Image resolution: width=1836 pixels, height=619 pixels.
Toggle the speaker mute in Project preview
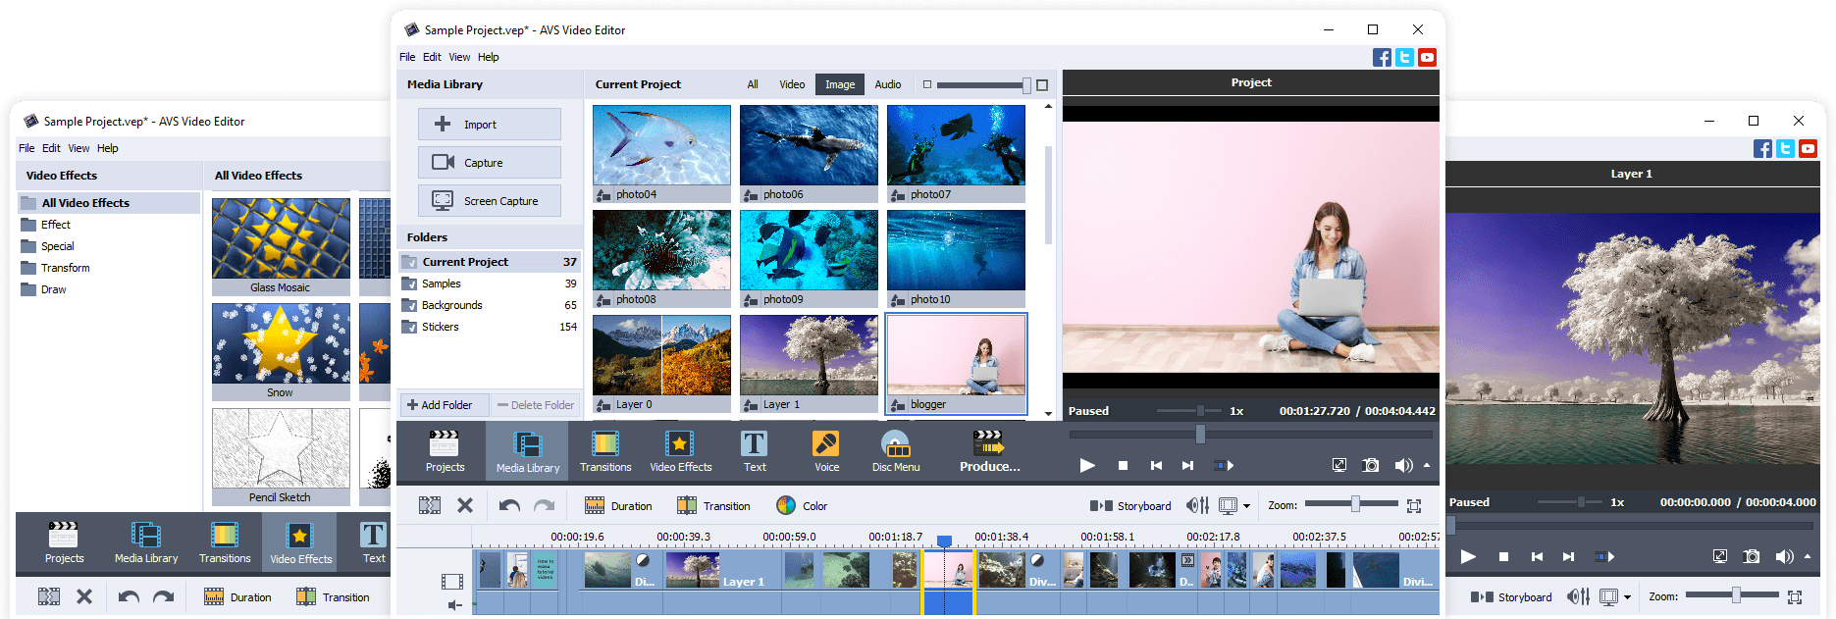coord(1403,465)
